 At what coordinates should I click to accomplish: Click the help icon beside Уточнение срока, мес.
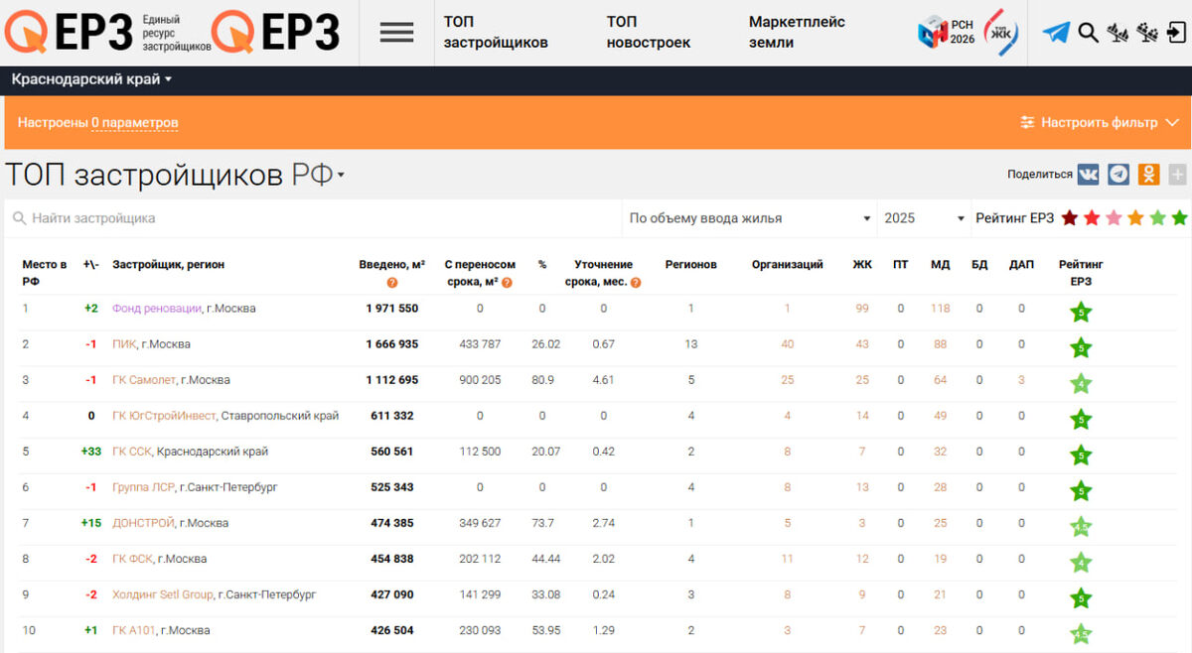(636, 283)
